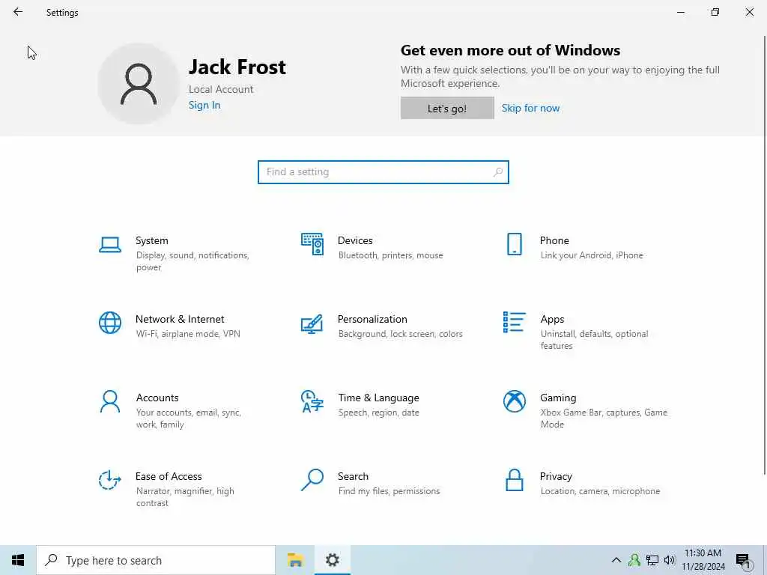Click the System category title
Viewport: 767px width, 575px height.
(151, 240)
